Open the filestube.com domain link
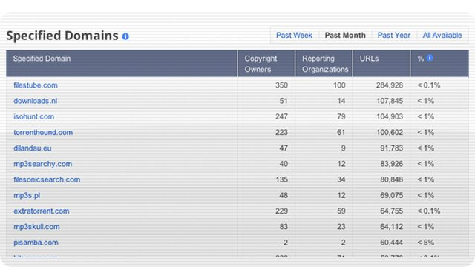The height and width of the screenshot is (267, 475). [x=36, y=85]
